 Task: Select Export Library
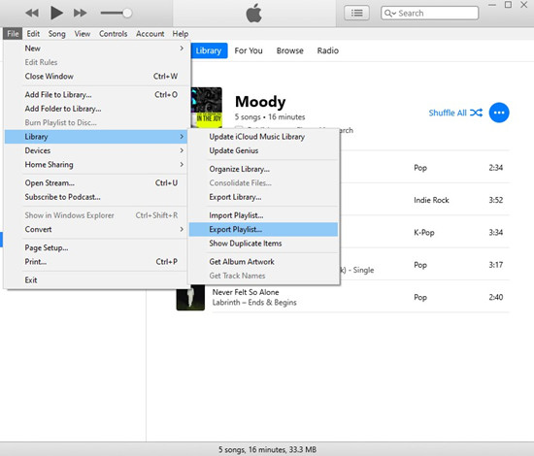tap(263, 197)
